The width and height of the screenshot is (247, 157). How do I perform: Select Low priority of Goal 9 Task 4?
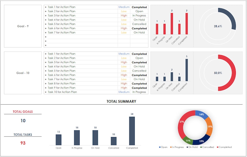point(124,20)
